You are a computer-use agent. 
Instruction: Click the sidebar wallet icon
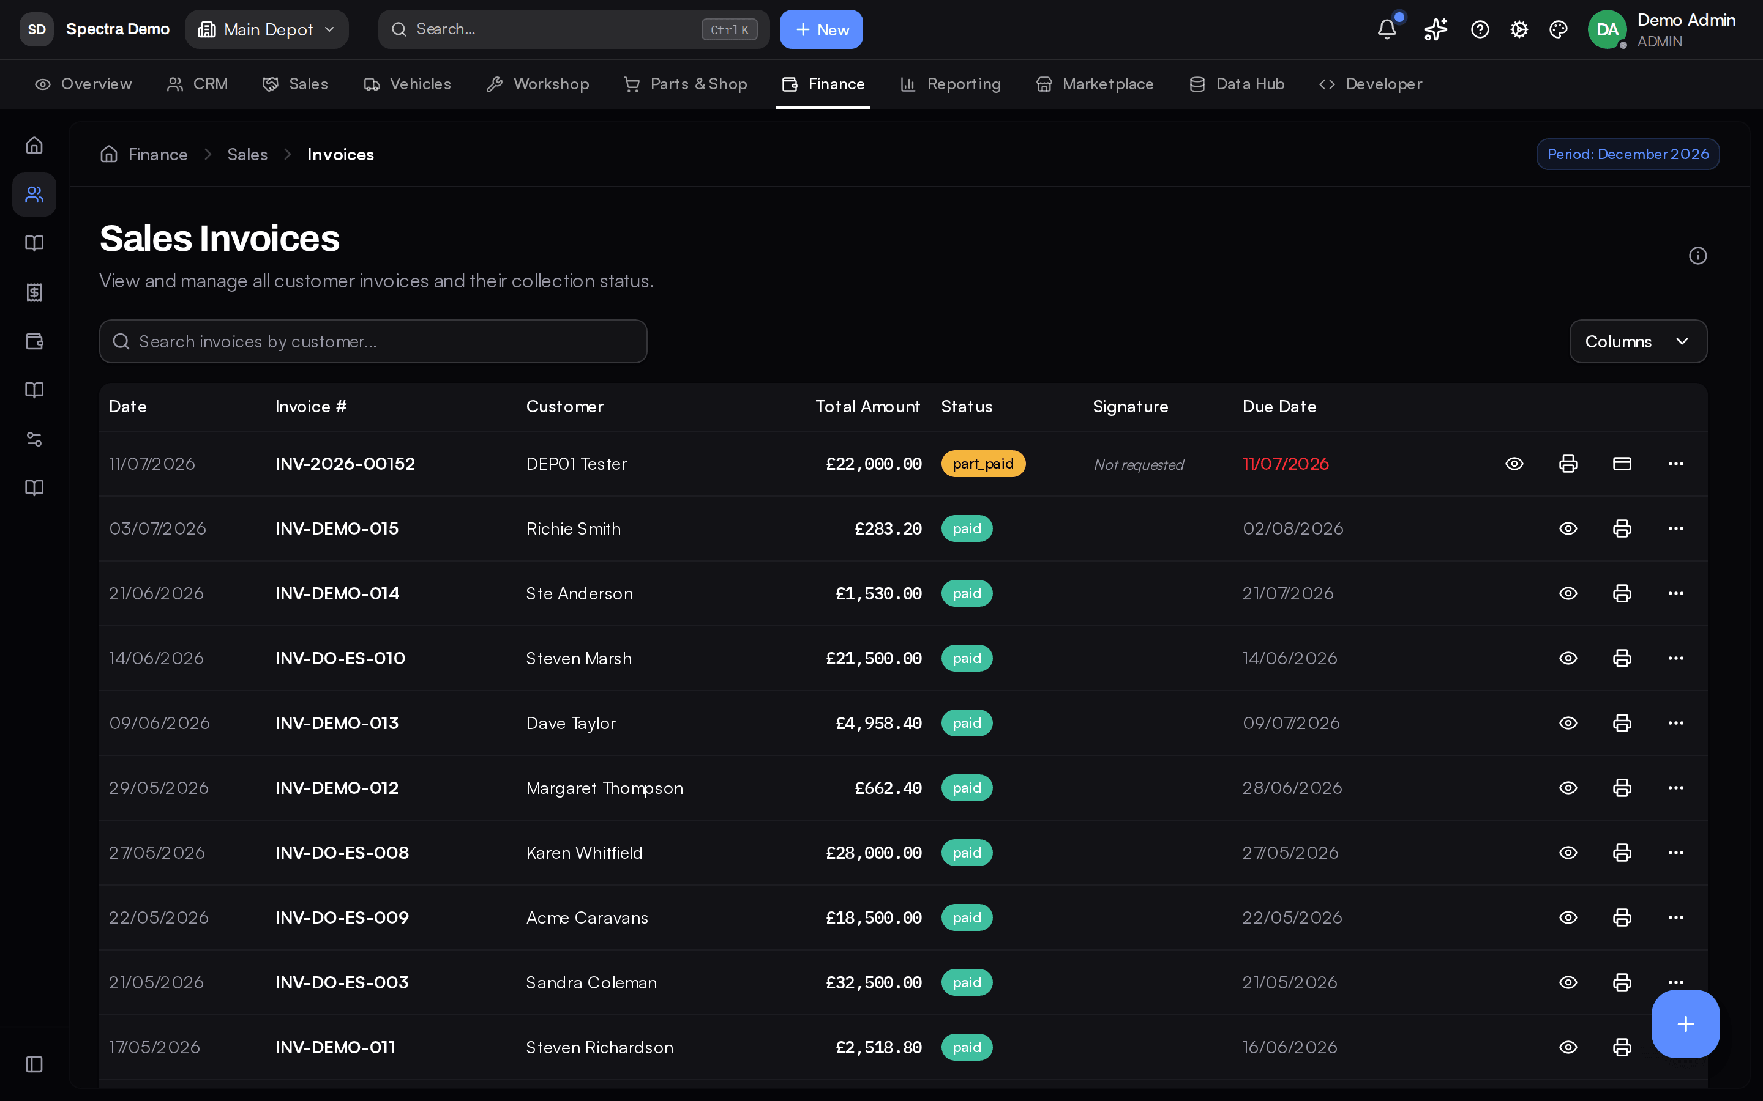coord(34,341)
